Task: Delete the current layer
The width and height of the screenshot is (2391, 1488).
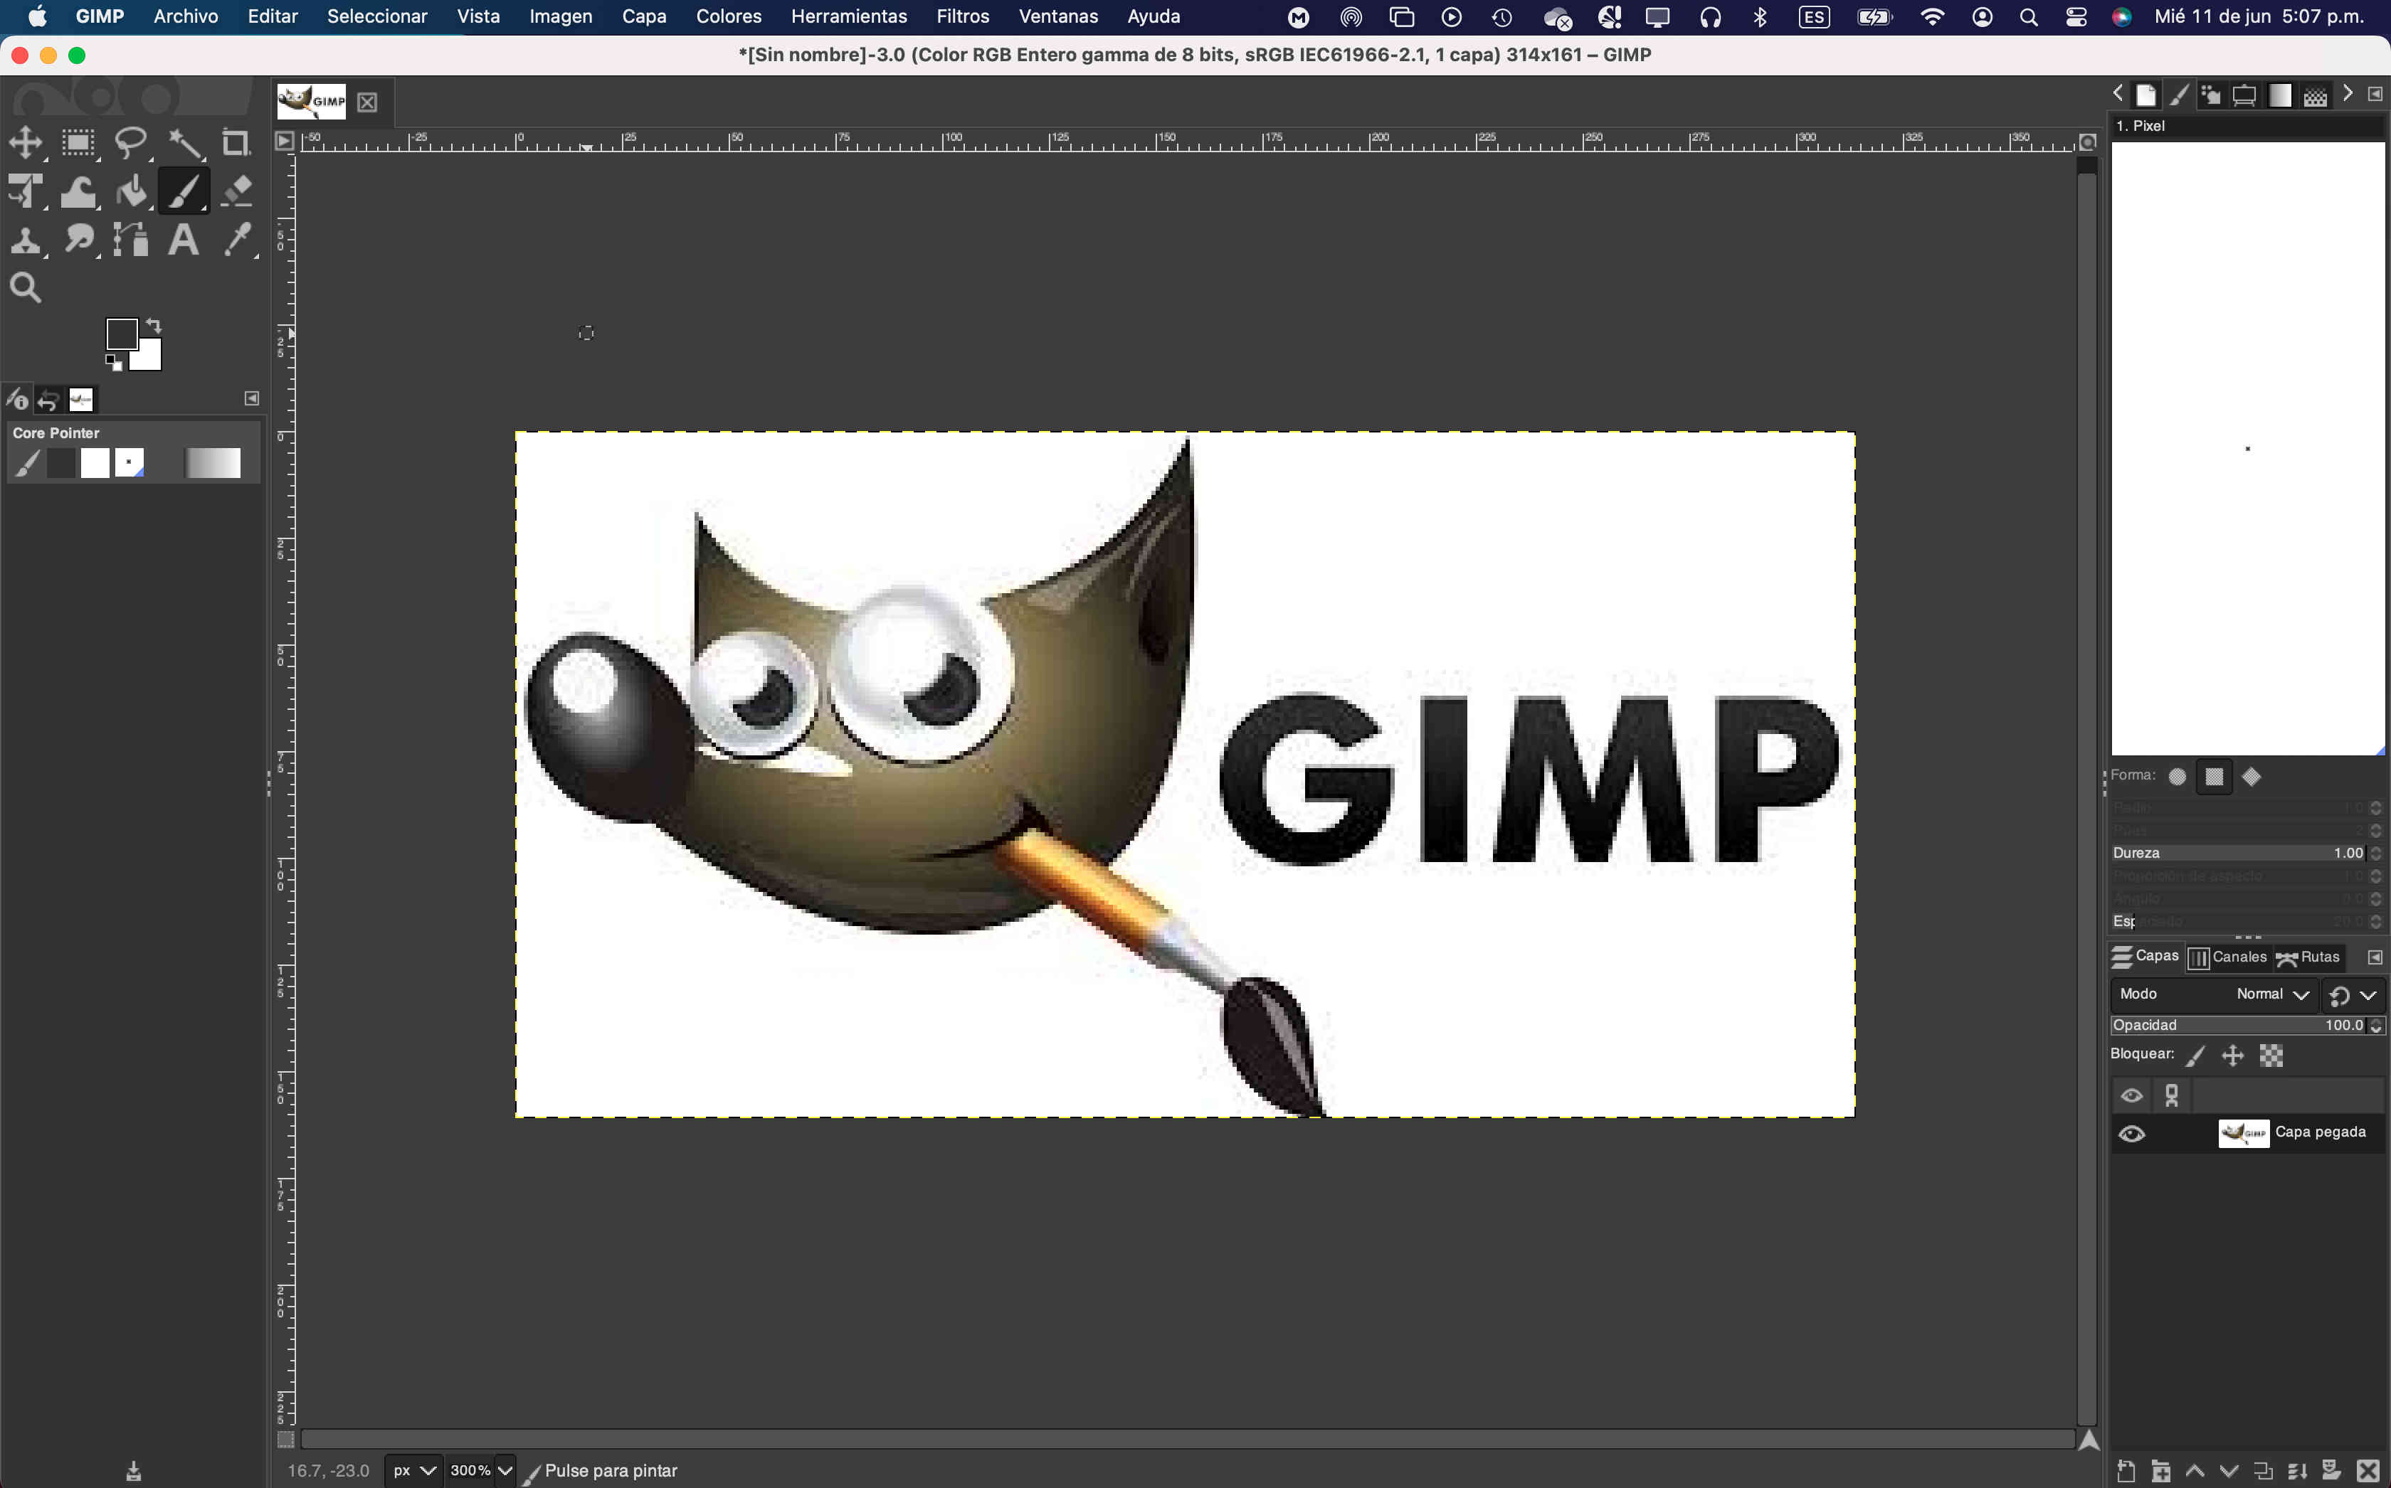Action: (2368, 1471)
